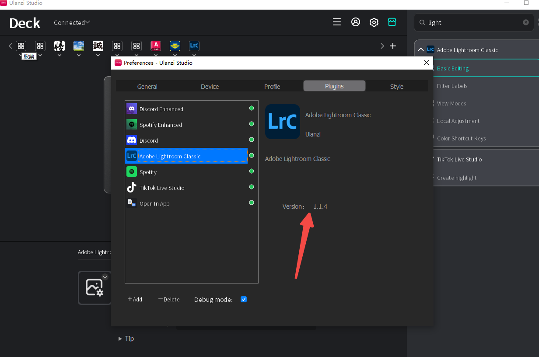Open the Connected device dropdown
This screenshot has width=539, height=357.
coord(72,22)
